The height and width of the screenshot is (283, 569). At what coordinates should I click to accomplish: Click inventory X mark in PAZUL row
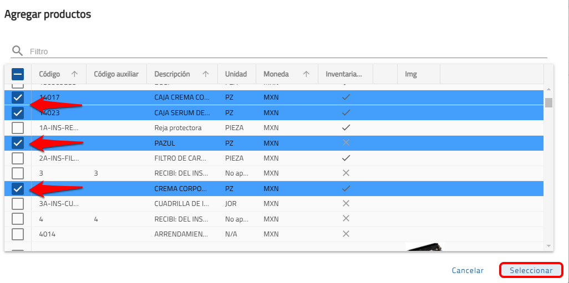(346, 143)
